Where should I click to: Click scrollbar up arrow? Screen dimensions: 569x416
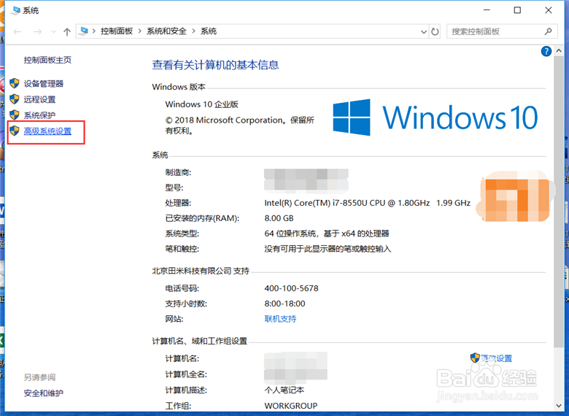pos(558,51)
